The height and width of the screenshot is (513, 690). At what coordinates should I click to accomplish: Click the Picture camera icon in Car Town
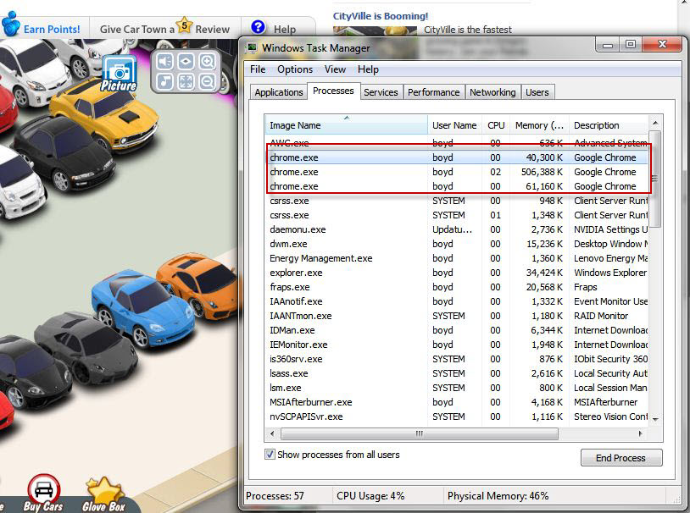tap(120, 73)
